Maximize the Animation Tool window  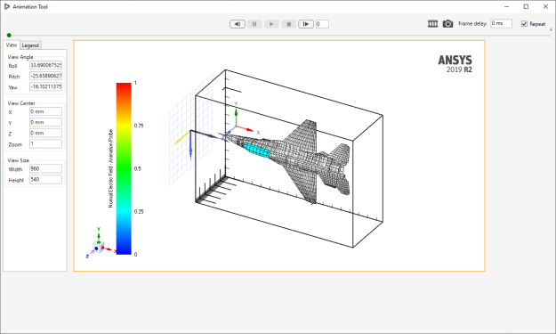coord(527,6)
